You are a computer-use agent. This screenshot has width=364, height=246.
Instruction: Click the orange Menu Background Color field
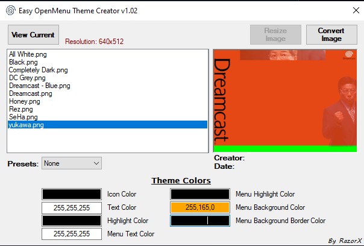(200, 207)
